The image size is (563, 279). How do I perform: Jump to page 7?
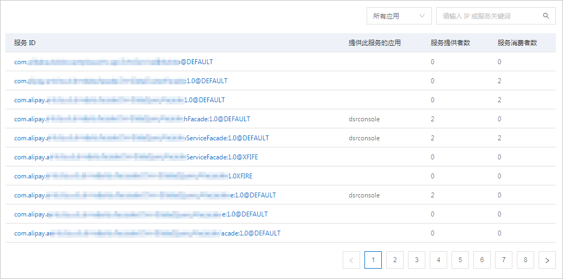(x=504, y=260)
